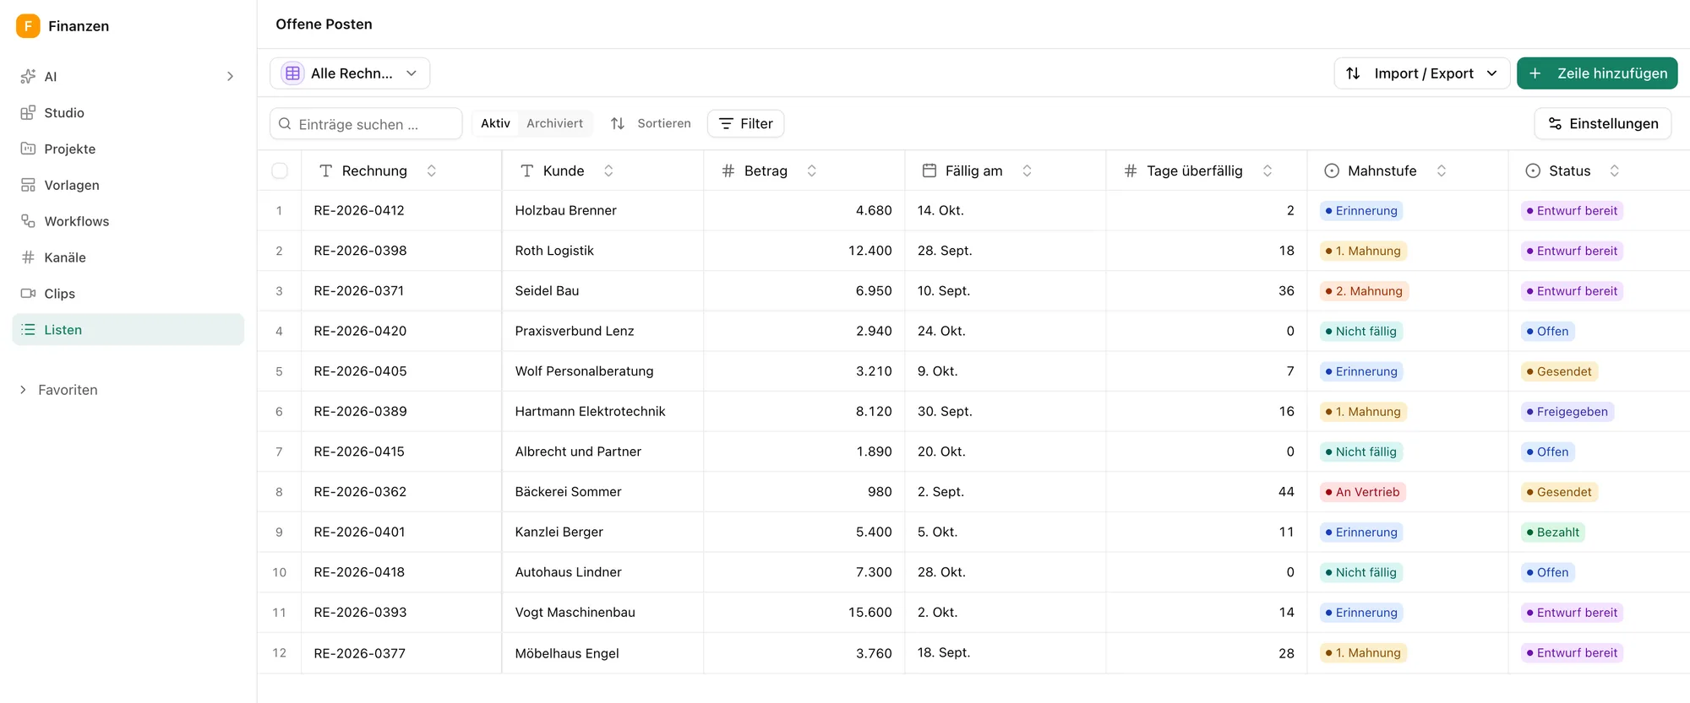Image resolution: width=1690 pixels, height=703 pixels.
Task: Expand the Favoriten section
Action: pyautogui.click(x=58, y=390)
